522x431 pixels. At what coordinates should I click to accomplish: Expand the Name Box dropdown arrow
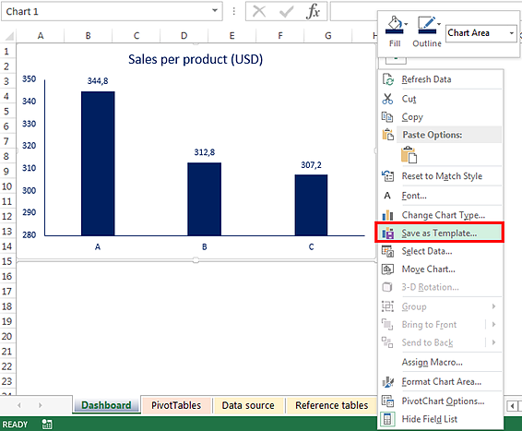[x=215, y=11]
